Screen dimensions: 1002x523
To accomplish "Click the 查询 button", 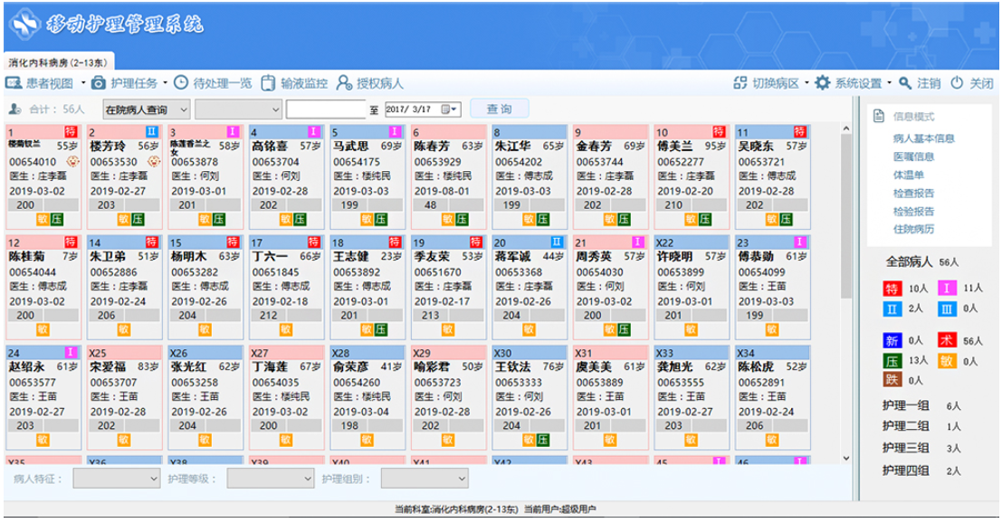I will click(x=499, y=109).
